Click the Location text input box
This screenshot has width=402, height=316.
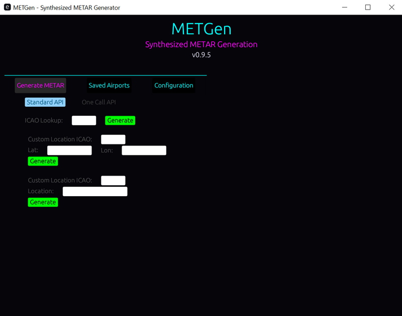pos(94,191)
